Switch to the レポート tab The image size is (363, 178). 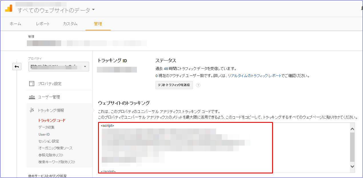tap(43, 24)
